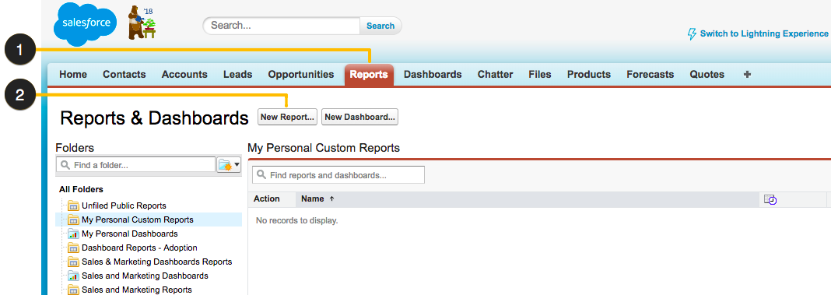
Task: Click Sales and Marketing Dashboards chart icon
Action: pos(73,276)
